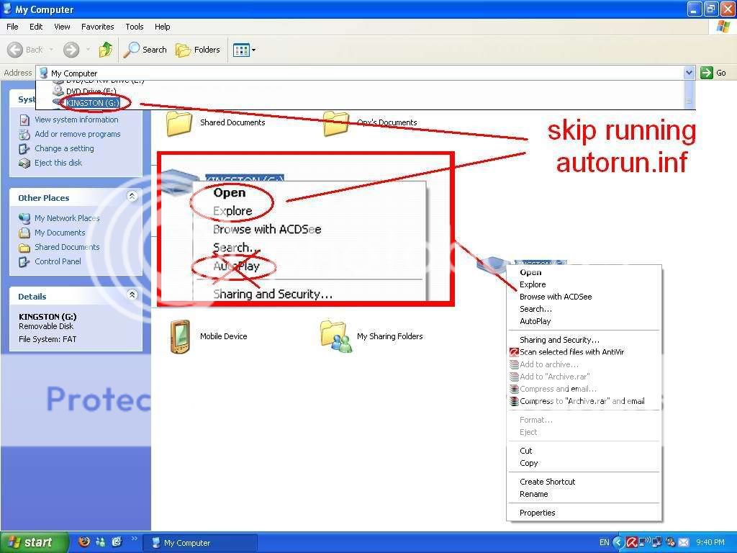Open the Tools menu
The width and height of the screenshot is (737, 553).
click(x=135, y=27)
